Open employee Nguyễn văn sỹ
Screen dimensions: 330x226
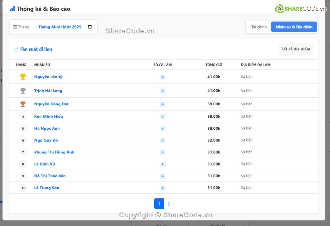pos(48,77)
